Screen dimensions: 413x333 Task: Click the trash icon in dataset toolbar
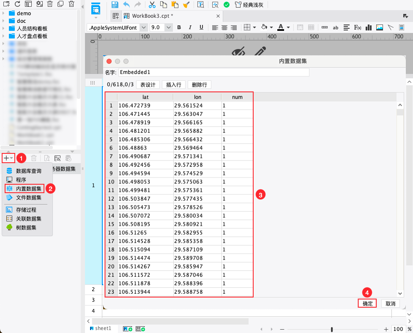click(x=34, y=158)
